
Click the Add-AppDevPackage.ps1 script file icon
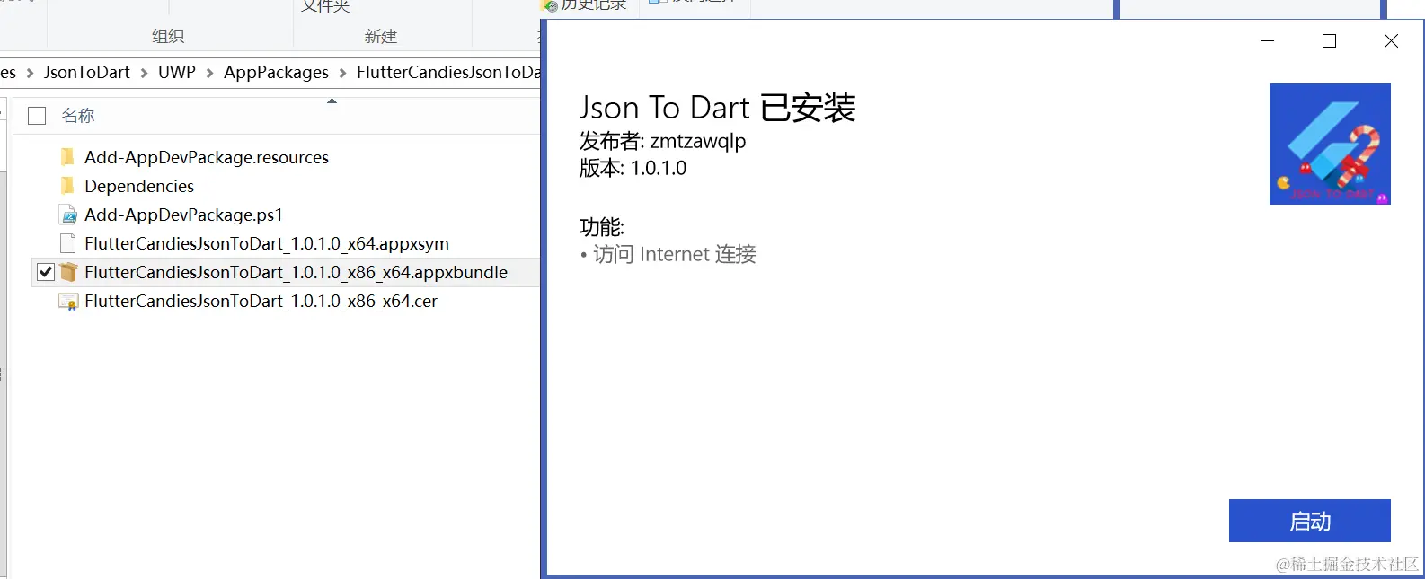coord(67,215)
